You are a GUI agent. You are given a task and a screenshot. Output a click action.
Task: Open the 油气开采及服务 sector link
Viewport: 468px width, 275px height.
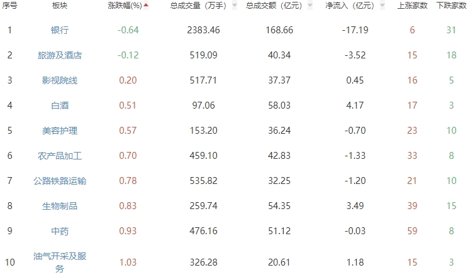[60, 262]
